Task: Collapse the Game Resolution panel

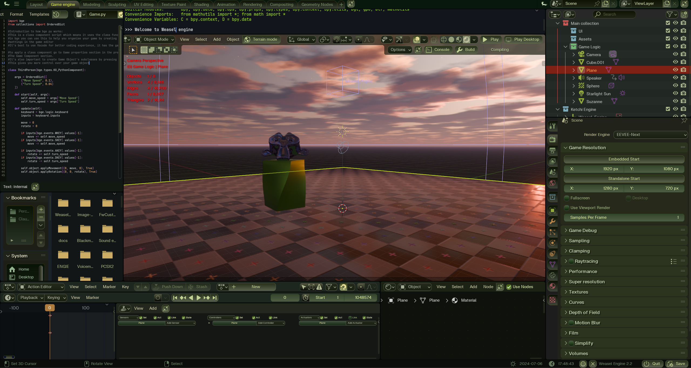Action: click(x=587, y=148)
